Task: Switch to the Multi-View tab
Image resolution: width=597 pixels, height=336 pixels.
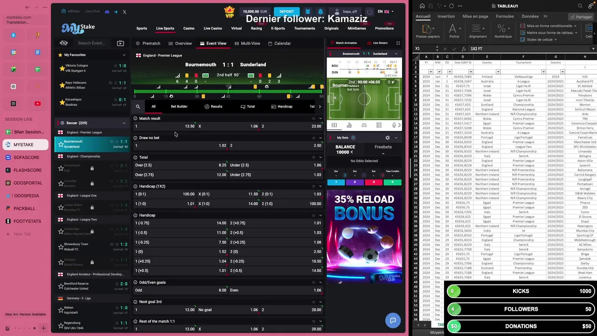Action: coord(247,43)
